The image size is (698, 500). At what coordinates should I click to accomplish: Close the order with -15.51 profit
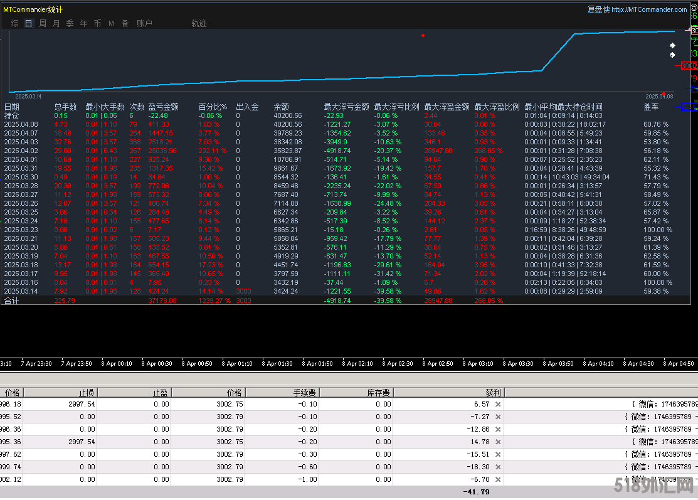[498, 455]
